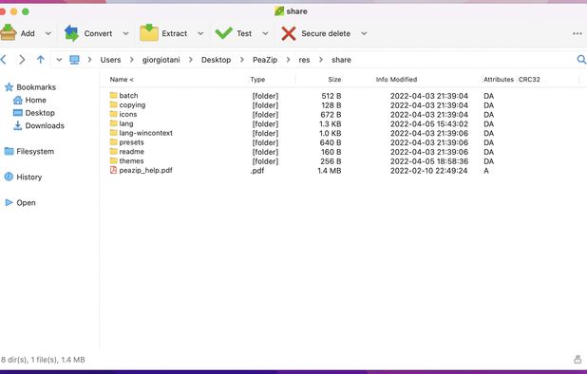
Task: Click the Add archive toolbar icon
Action: [8, 32]
